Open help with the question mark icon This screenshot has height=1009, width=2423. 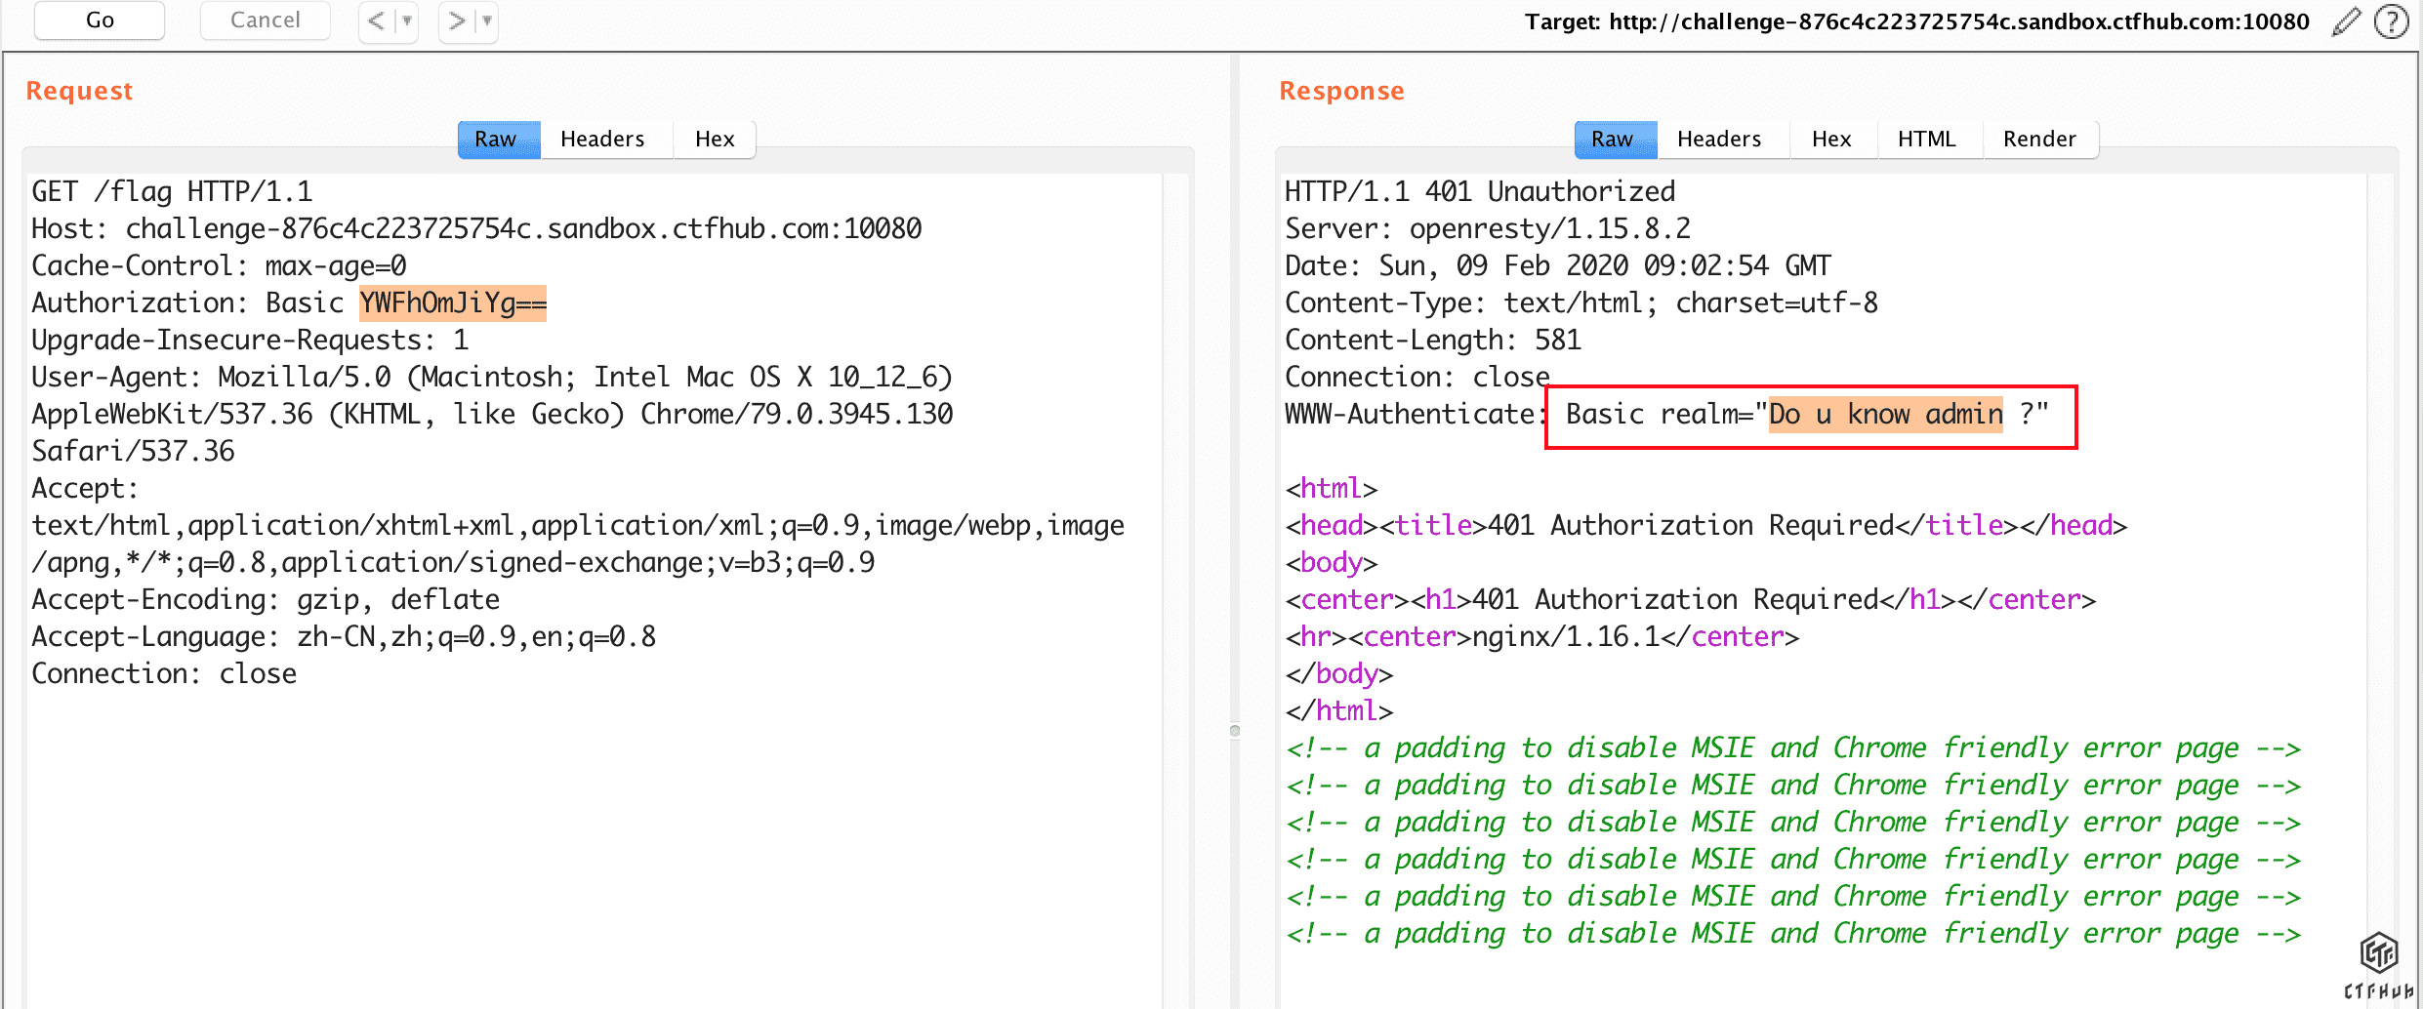(x=2392, y=20)
